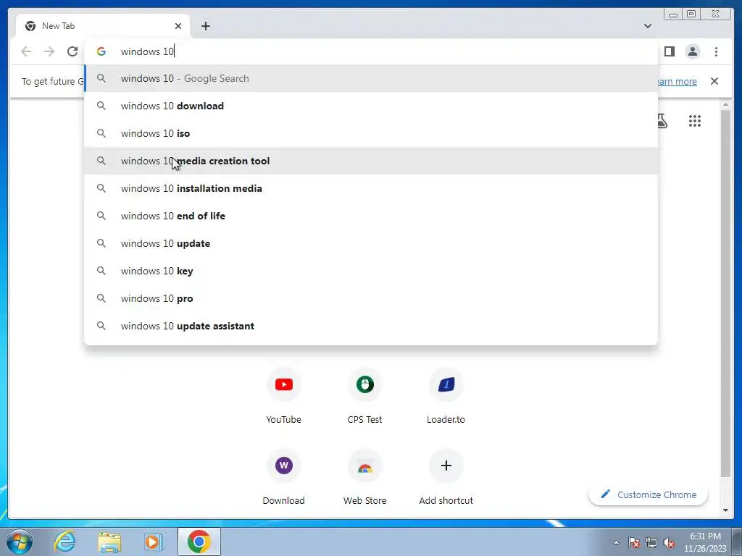Open a new tab with plus button
Screen dimensions: 742x556
click(x=205, y=26)
